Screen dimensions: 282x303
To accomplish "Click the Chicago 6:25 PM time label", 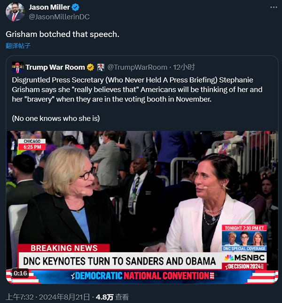I will [x=32, y=144].
